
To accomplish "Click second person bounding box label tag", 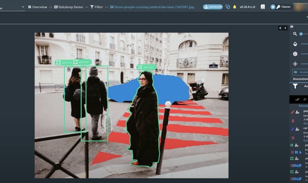I will [x=82, y=62].
